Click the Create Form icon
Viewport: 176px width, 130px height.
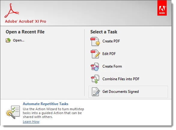(95, 67)
